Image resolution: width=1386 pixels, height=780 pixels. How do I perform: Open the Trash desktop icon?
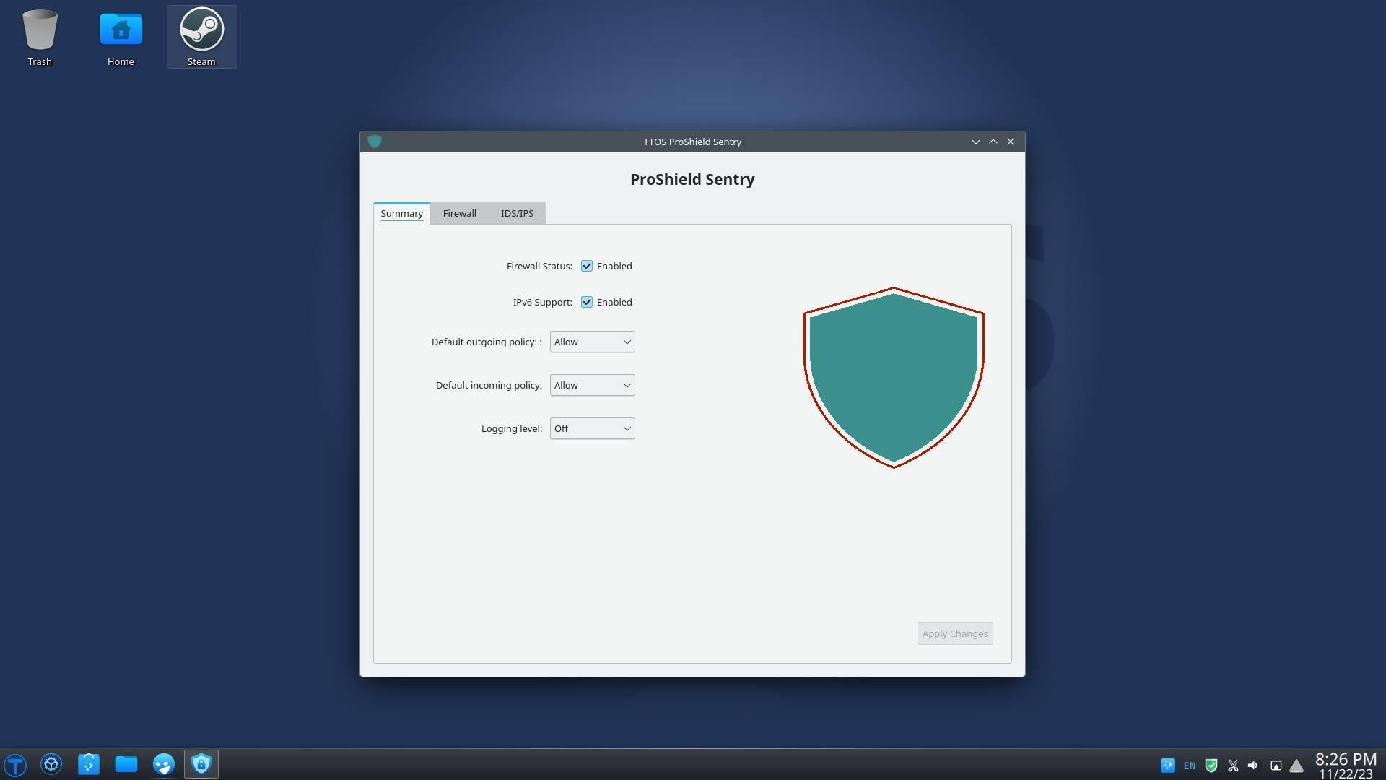pos(40,36)
